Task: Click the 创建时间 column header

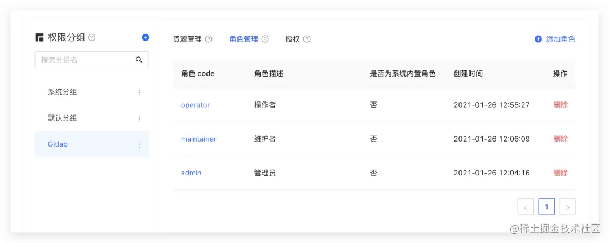Action: tap(468, 74)
